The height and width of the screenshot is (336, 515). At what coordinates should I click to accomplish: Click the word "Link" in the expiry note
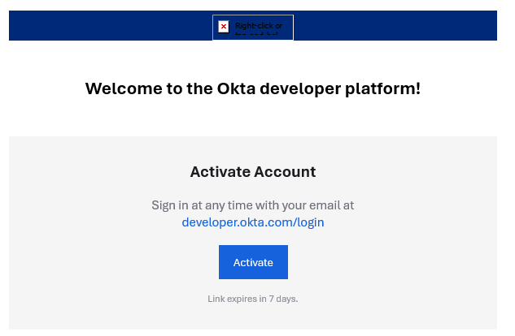216,299
